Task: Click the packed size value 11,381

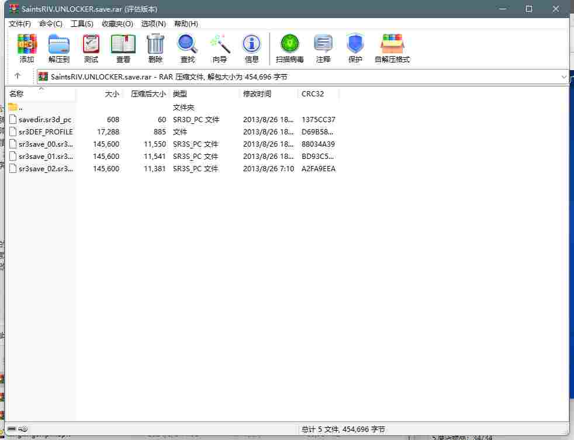Action: [x=155, y=169]
